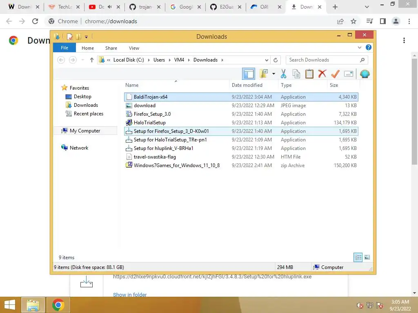Image resolution: width=418 pixels, height=313 pixels.
Task: Expand folder options dropdown arrow in toolbar
Action: [273, 74]
